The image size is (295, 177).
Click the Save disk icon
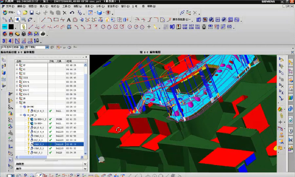(32, 13)
